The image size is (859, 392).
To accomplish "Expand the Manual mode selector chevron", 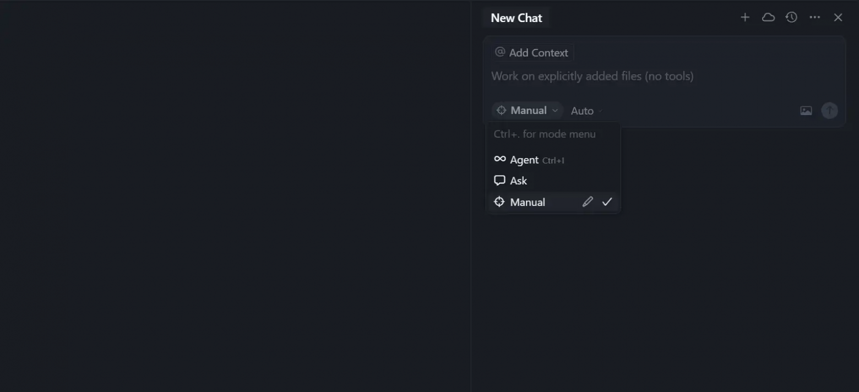I will point(555,111).
